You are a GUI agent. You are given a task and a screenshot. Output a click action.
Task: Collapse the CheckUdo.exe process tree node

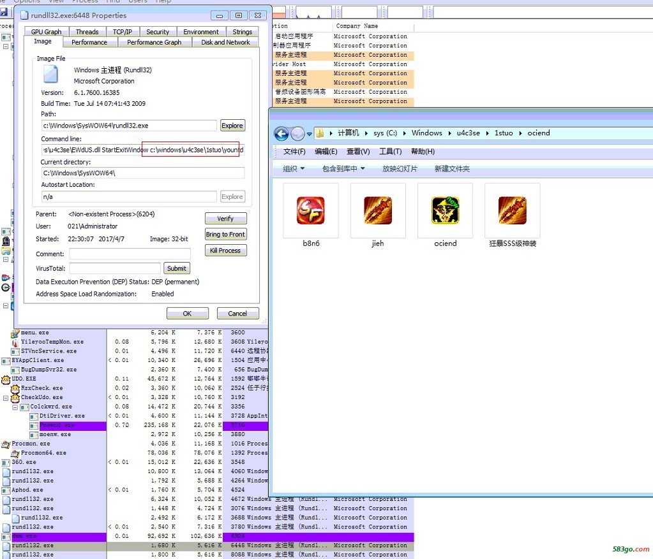pos(6,398)
